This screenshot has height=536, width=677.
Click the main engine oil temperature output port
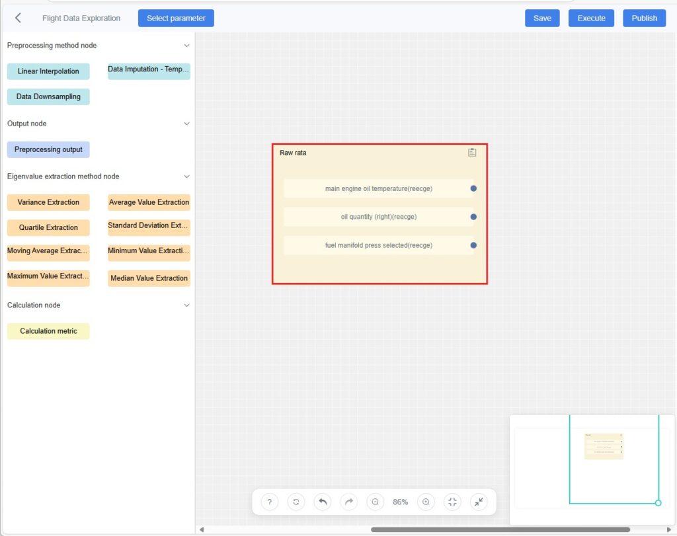(473, 188)
